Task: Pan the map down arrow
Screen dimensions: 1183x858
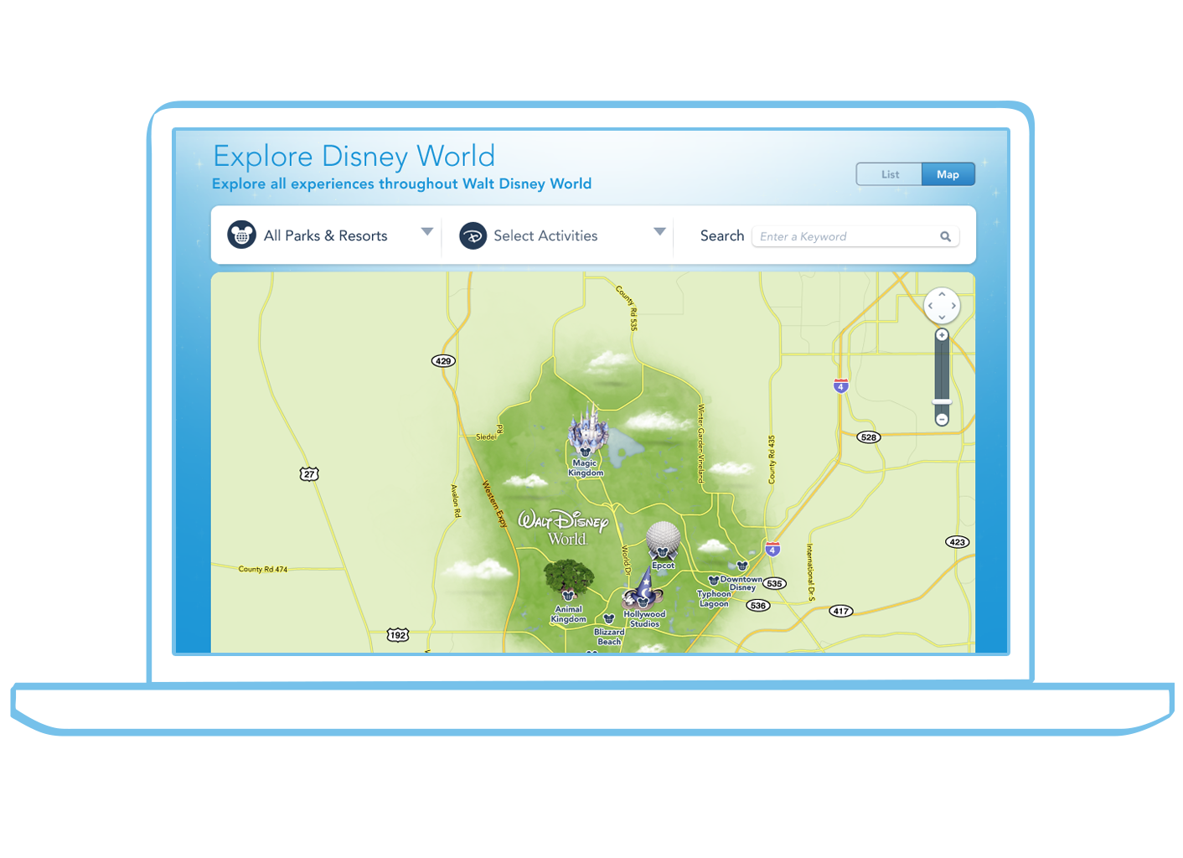Action: pyautogui.click(x=942, y=317)
